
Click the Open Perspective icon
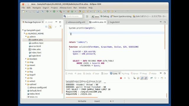(x=87, y=16)
